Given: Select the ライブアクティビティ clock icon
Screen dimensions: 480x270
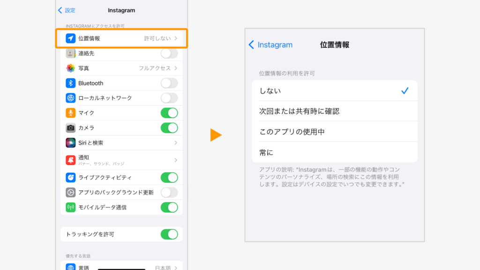Looking at the screenshot, I should pos(71,177).
